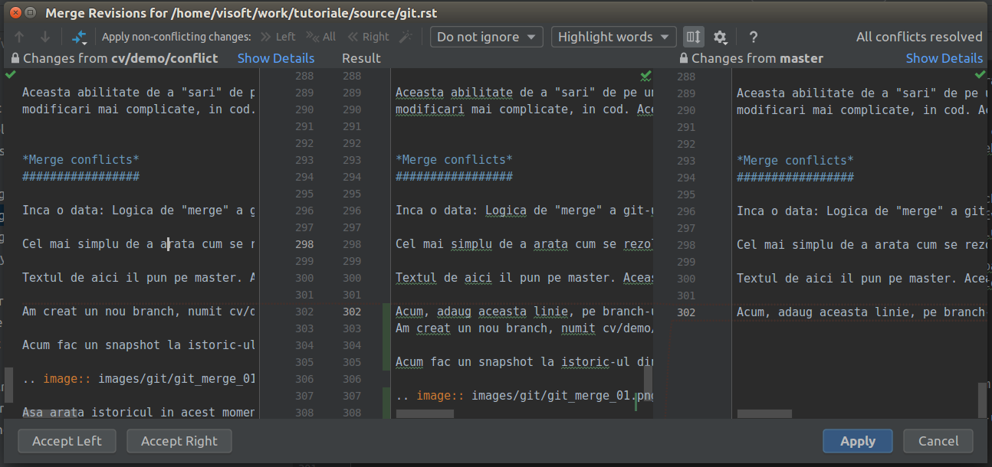Toggle synchronize scrolling button
Image resolution: width=992 pixels, height=467 pixels.
pyautogui.click(x=693, y=37)
